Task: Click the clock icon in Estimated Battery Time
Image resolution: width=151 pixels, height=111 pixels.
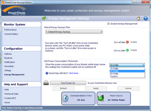Action: (x=65, y=98)
